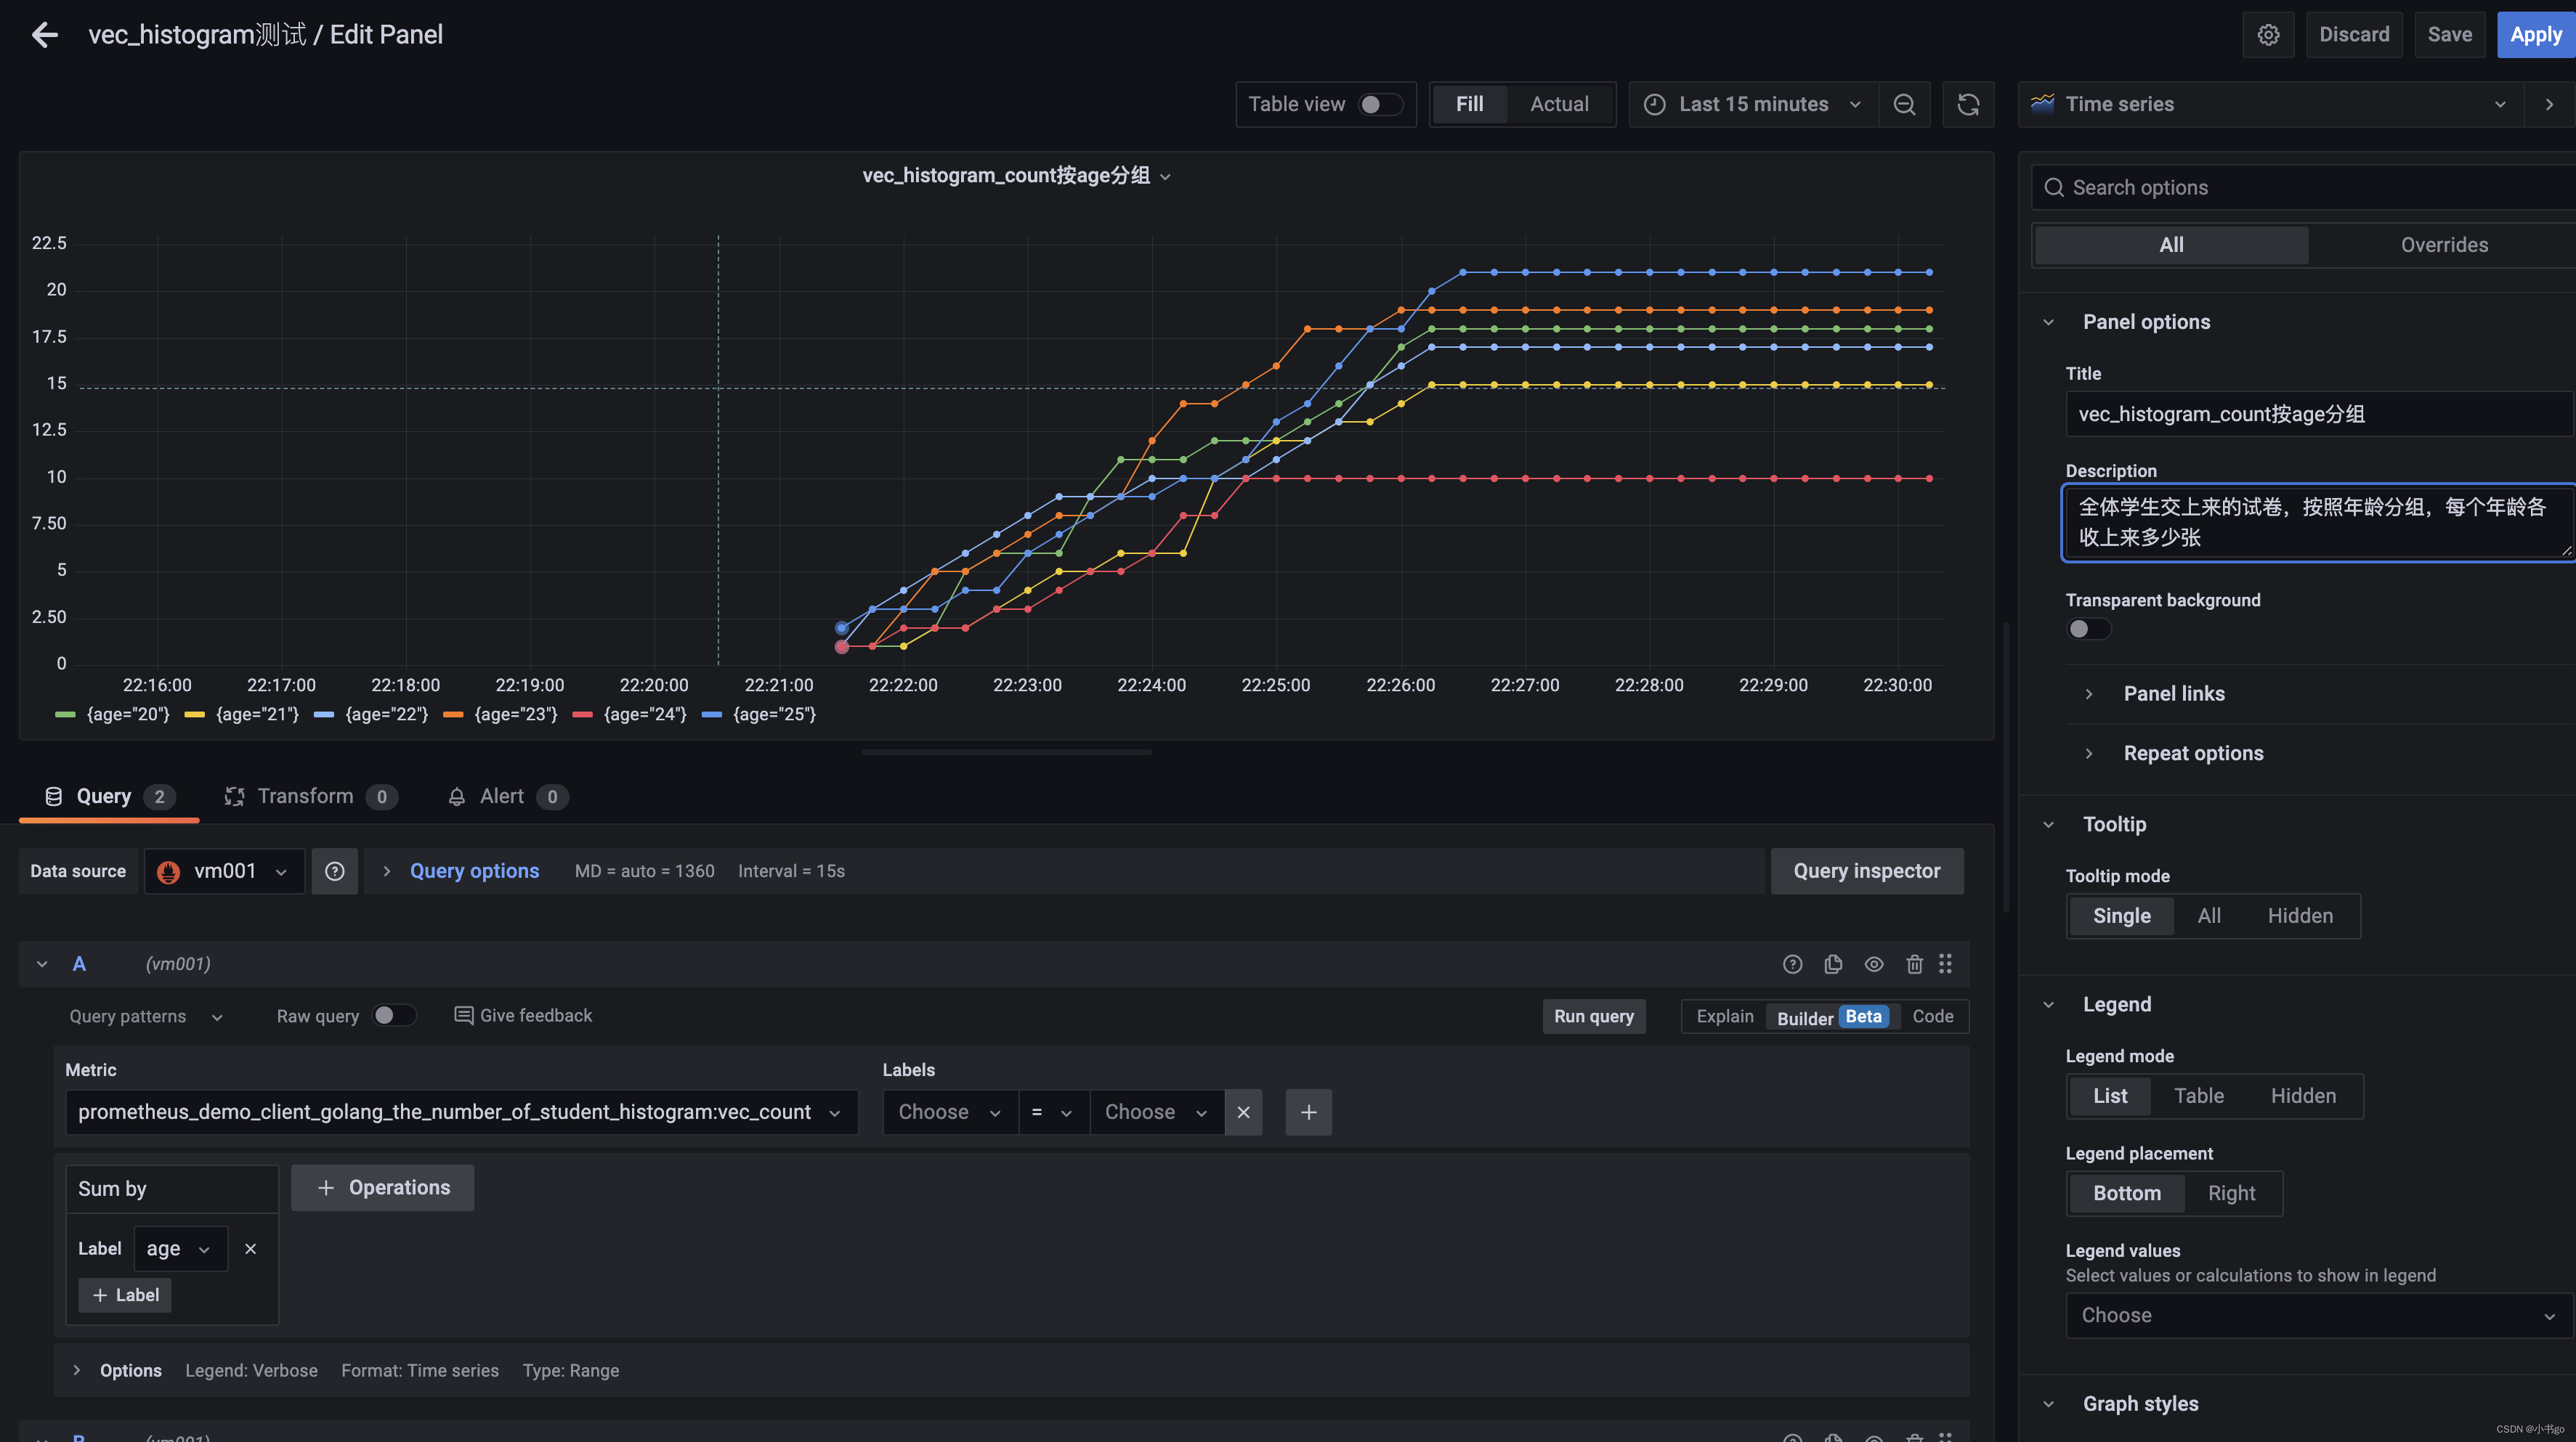Open dashboard settings gear icon
Image resolution: width=2576 pixels, height=1442 pixels.
click(x=2267, y=35)
